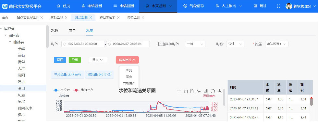318x122 pixels.
Task: Close the 雨情监测 page tab
Action: (143, 17)
